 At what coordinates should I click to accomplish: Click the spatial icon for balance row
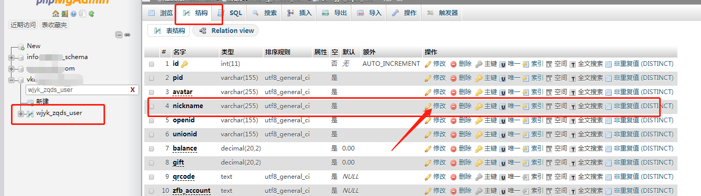click(549, 148)
